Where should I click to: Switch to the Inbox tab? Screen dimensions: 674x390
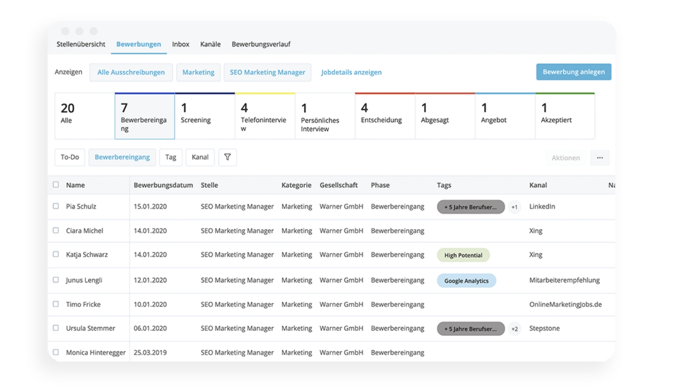[181, 44]
